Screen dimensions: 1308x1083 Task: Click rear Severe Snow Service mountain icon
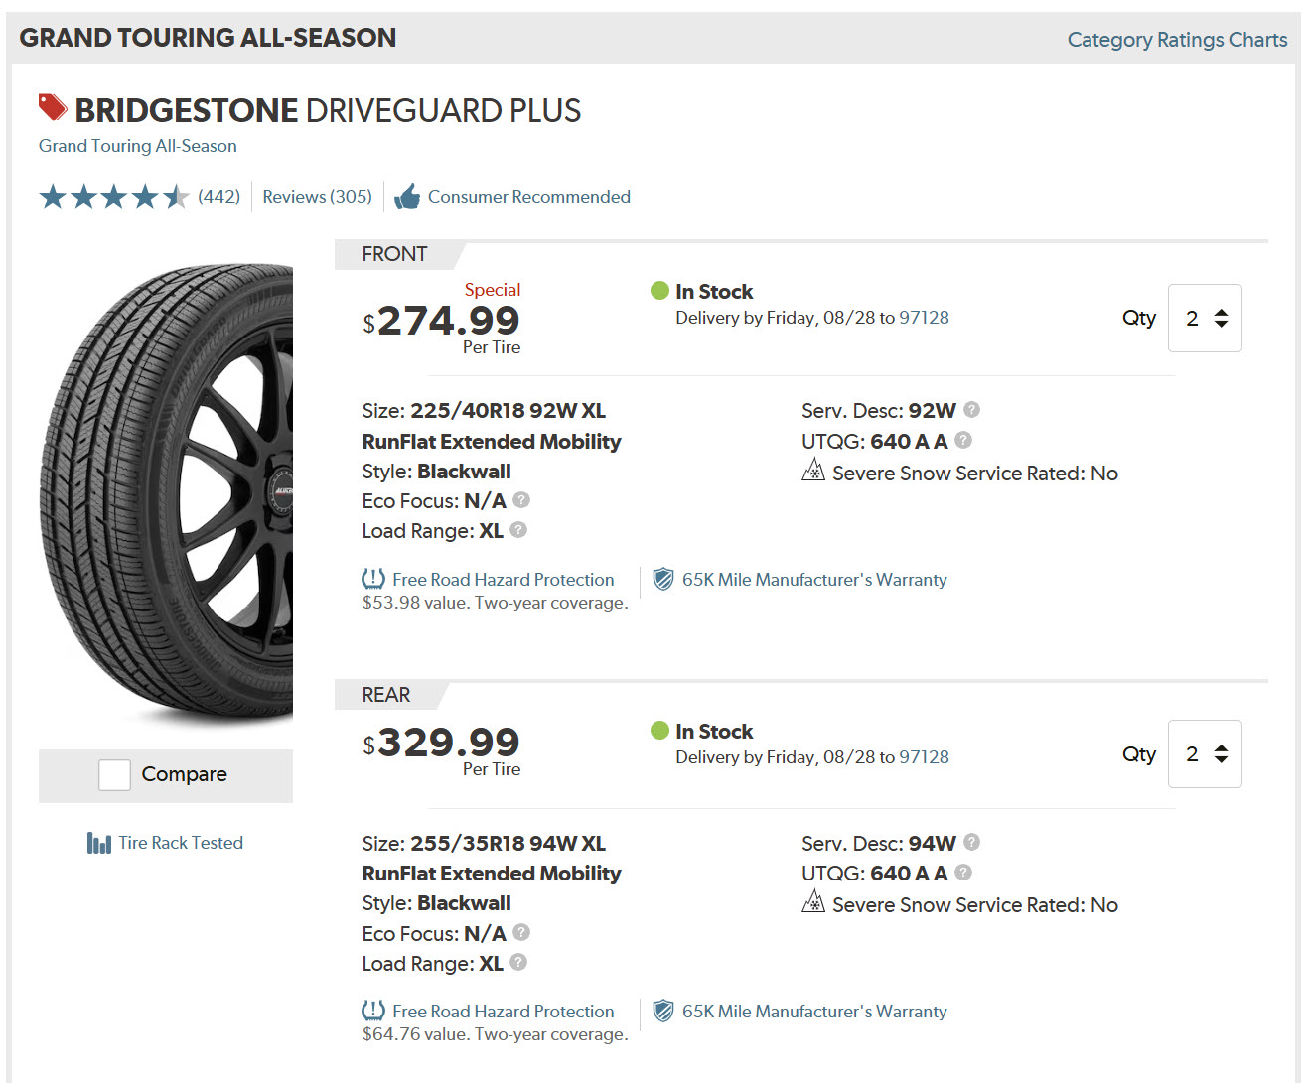[x=813, y=901]
